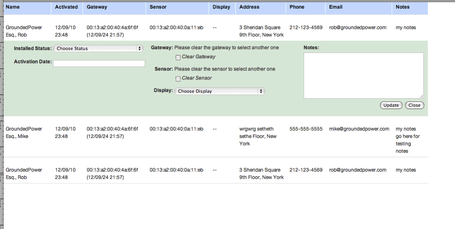This screenshot has height=229, width=455.
Task: Click the Activation Date input field
Action: tap(99, 63)
